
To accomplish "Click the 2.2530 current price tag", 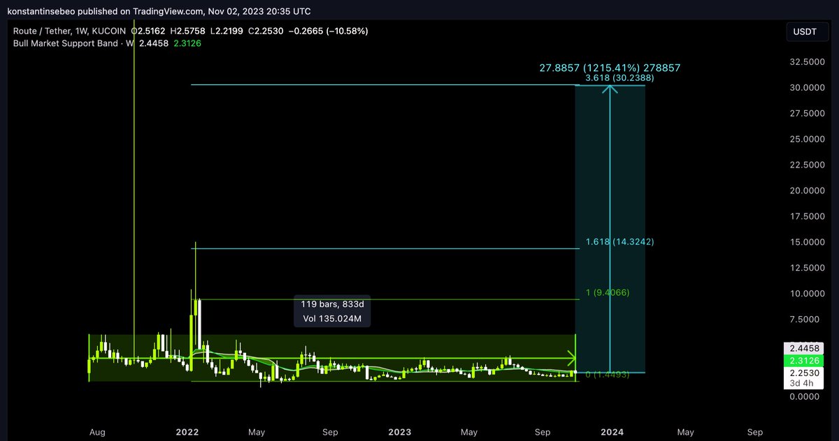I will point(804,373).
